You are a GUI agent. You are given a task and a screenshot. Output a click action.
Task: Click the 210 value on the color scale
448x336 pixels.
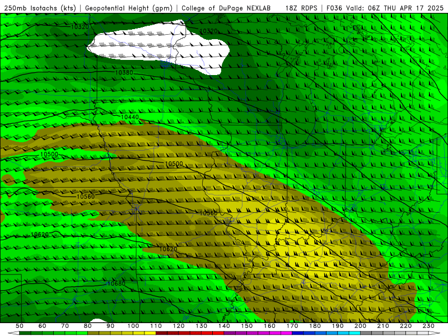point(384,326)
